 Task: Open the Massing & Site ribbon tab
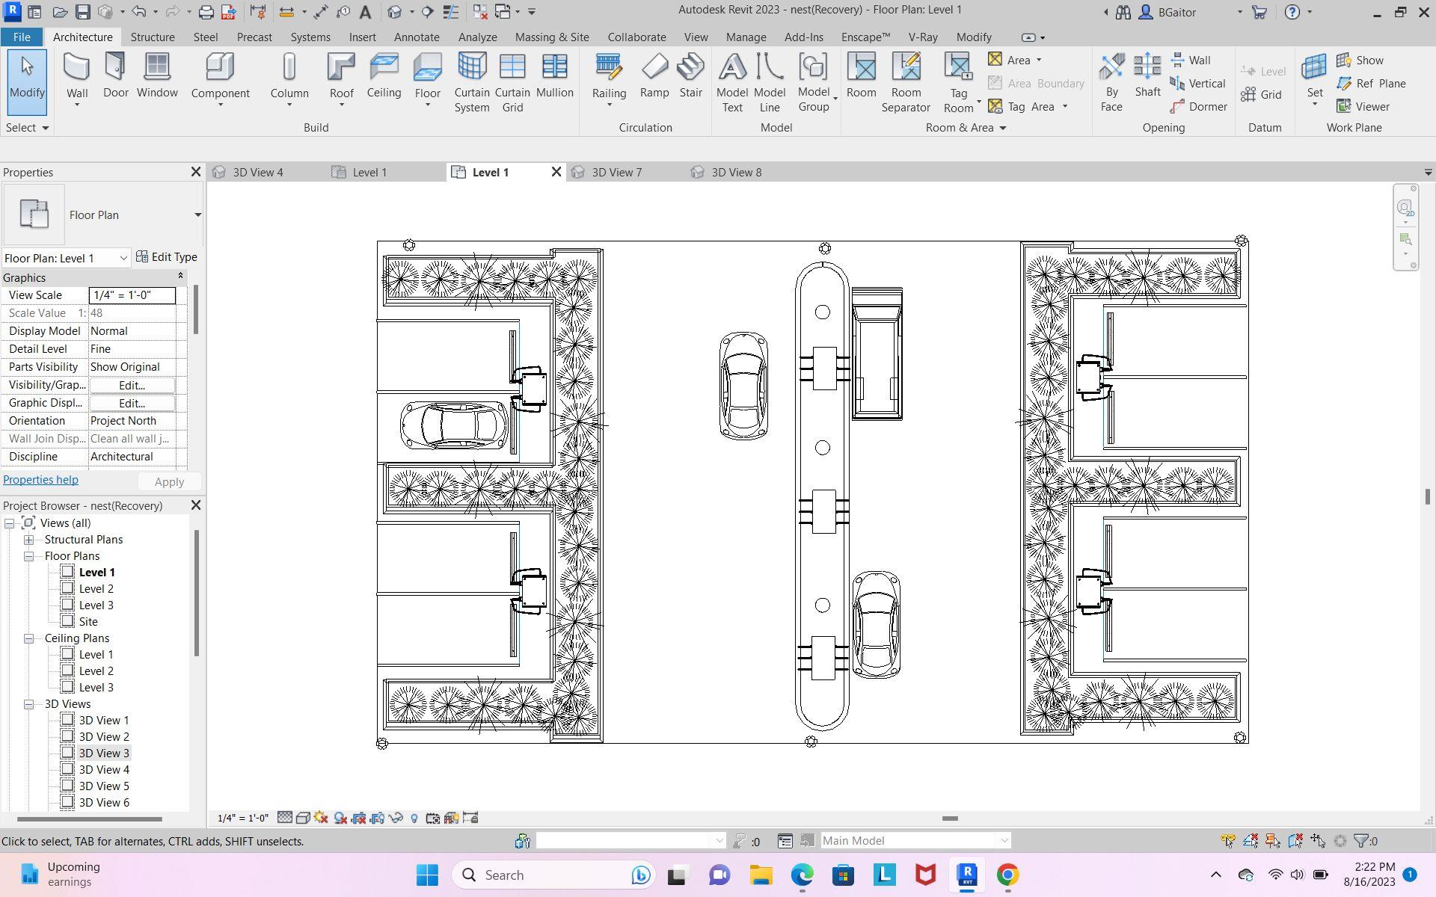click(x=551, y=37)
